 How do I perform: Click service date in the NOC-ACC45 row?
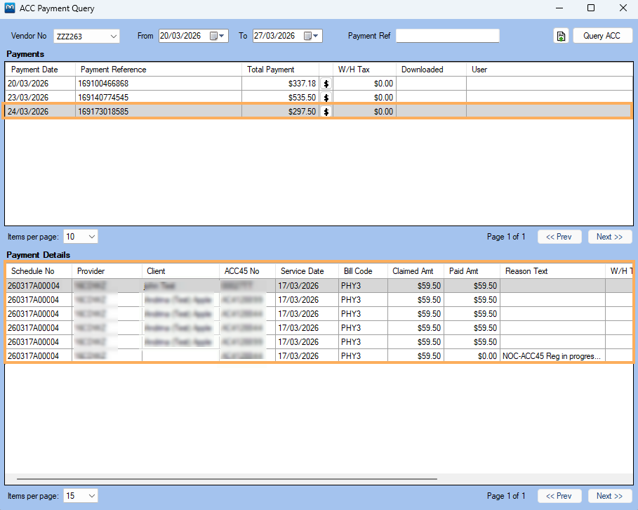click(x=298, y=356)
